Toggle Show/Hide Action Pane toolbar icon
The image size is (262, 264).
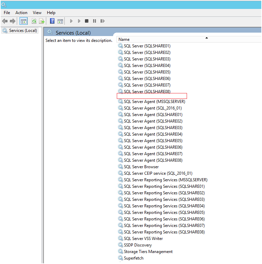click(x=60, y=21)
